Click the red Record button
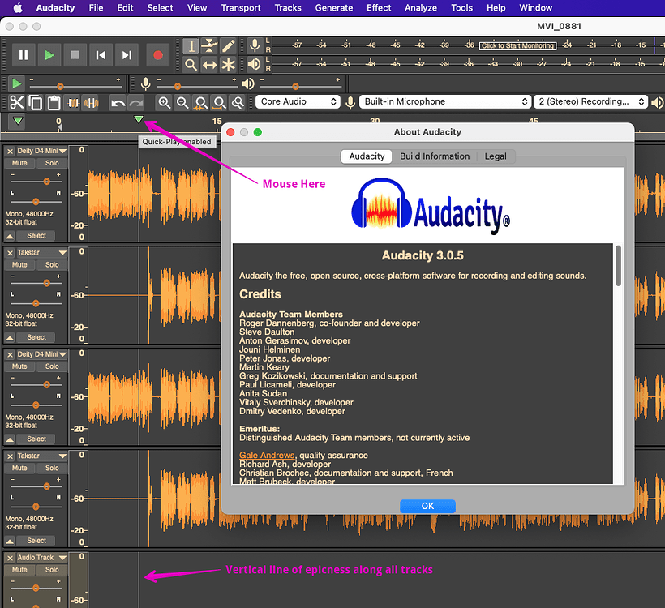The width and height of the screenshot is (665, 608). (x=158, y=55)
